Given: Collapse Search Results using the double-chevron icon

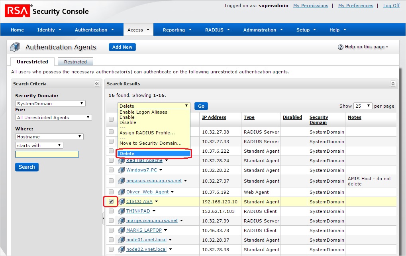Looking at the screenshot, I should coord(393,84).
